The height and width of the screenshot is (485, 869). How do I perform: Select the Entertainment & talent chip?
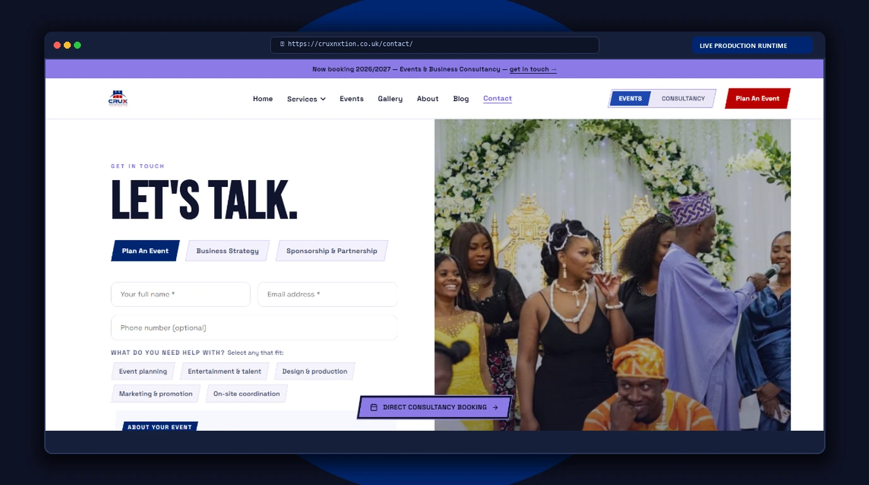click(224, 371)
